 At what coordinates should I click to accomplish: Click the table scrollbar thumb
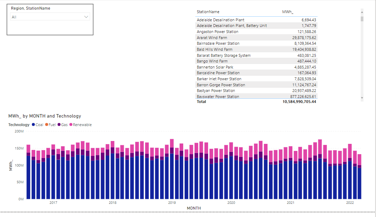click(x=362, y=19)
